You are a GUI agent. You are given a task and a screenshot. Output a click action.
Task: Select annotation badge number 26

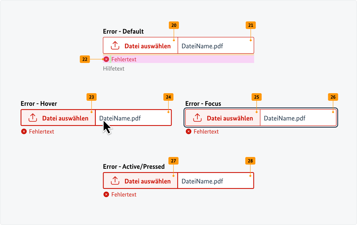333,97
